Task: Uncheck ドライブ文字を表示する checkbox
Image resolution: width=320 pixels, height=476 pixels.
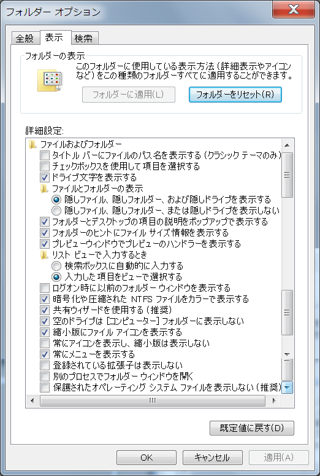Action: (x=45, y=178)
